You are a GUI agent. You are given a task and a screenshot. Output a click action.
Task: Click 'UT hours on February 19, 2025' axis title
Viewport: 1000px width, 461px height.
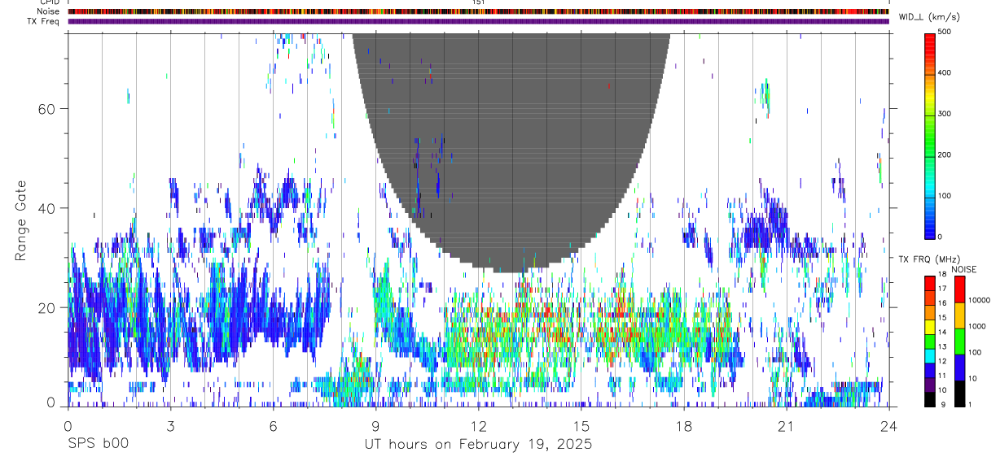tap(478, 445)
